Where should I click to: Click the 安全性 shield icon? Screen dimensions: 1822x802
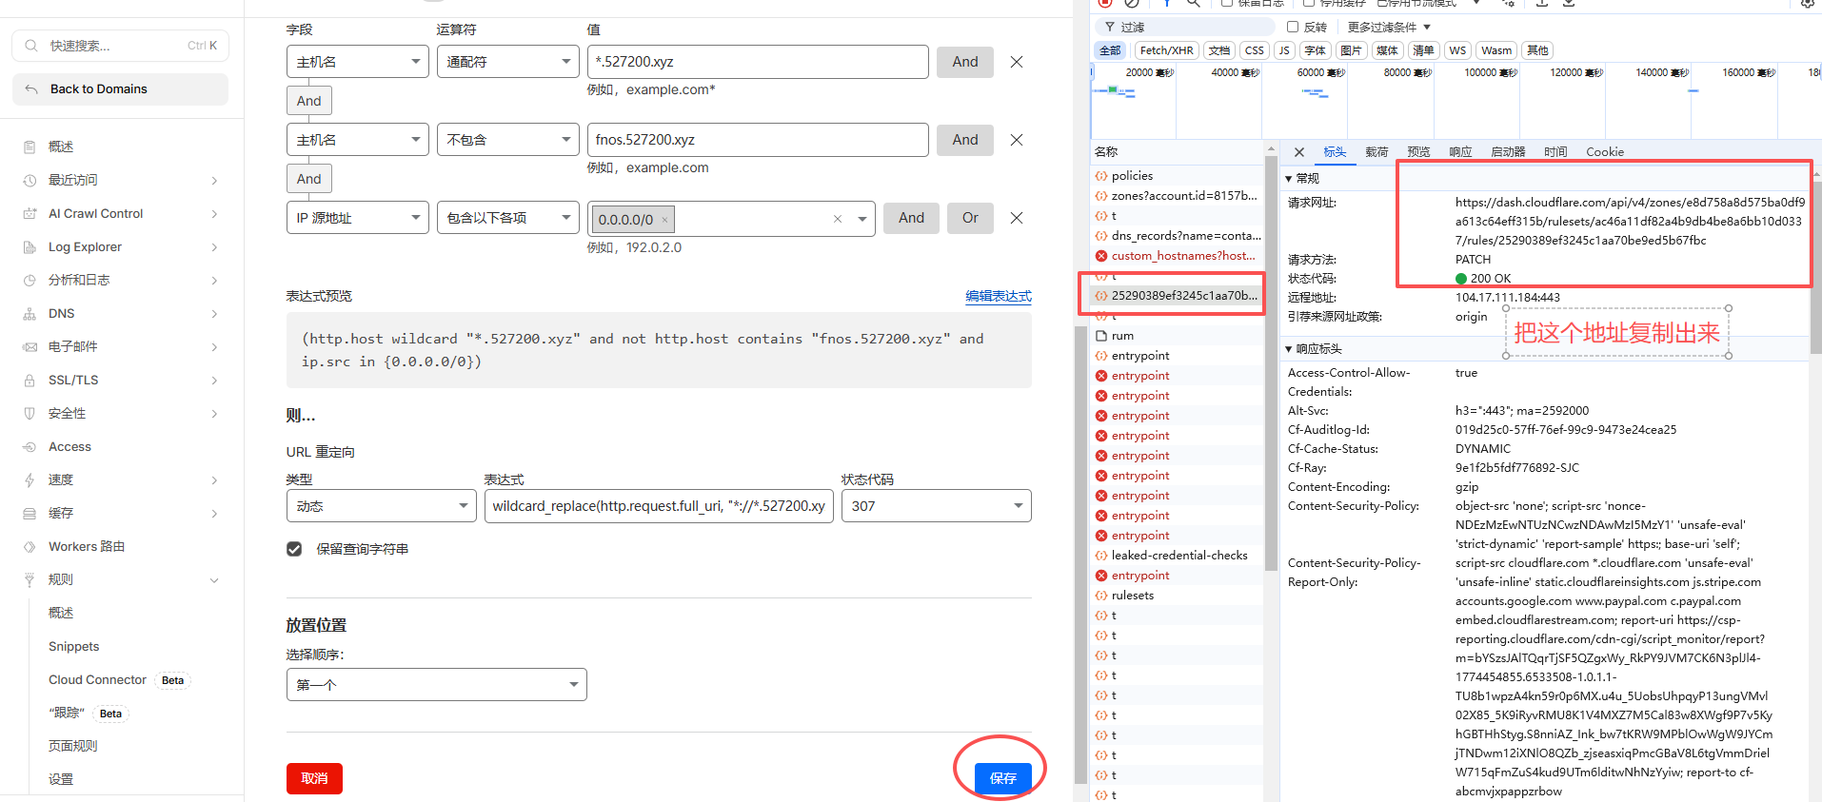30,413
